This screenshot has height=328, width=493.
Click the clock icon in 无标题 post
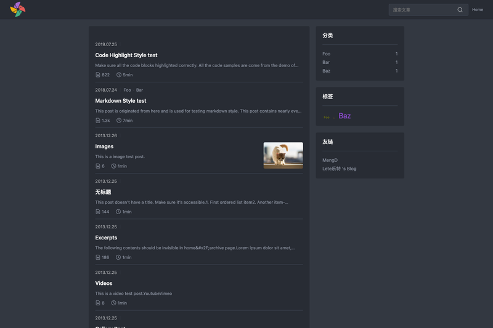(118, 212)
